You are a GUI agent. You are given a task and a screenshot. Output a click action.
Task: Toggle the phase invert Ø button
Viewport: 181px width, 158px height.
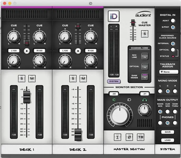(x=129, y=137)
